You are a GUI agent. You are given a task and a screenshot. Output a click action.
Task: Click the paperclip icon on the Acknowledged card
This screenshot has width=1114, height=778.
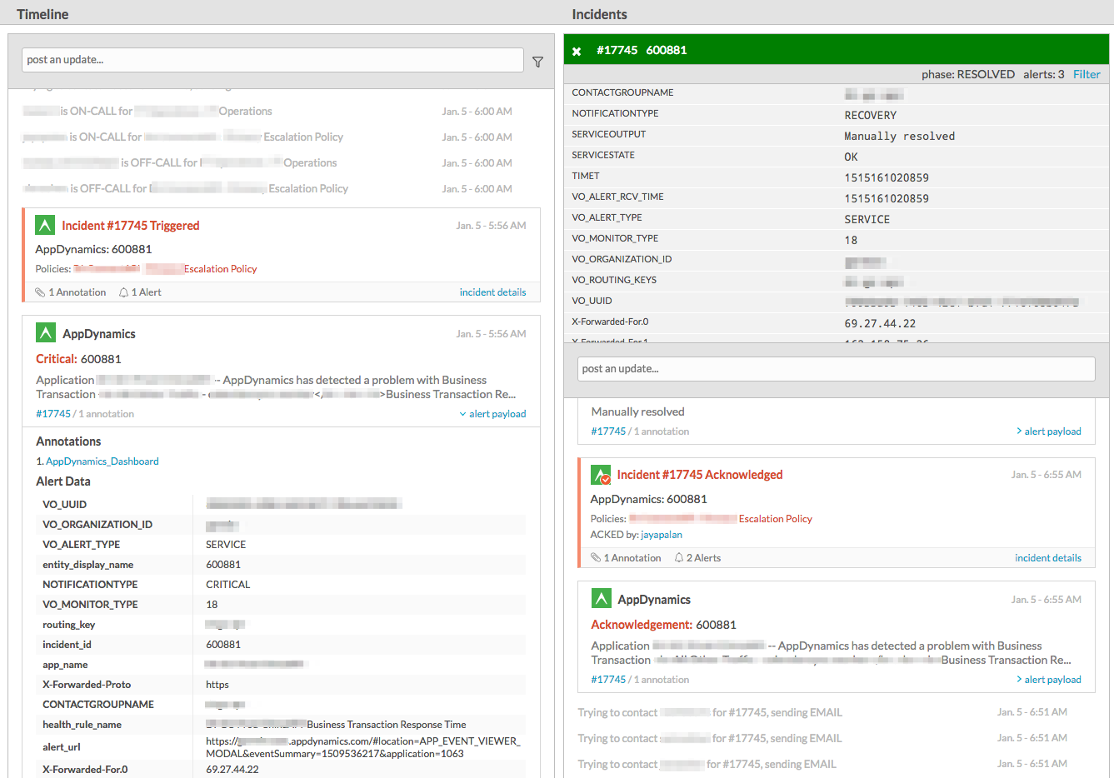coord(595,558)
